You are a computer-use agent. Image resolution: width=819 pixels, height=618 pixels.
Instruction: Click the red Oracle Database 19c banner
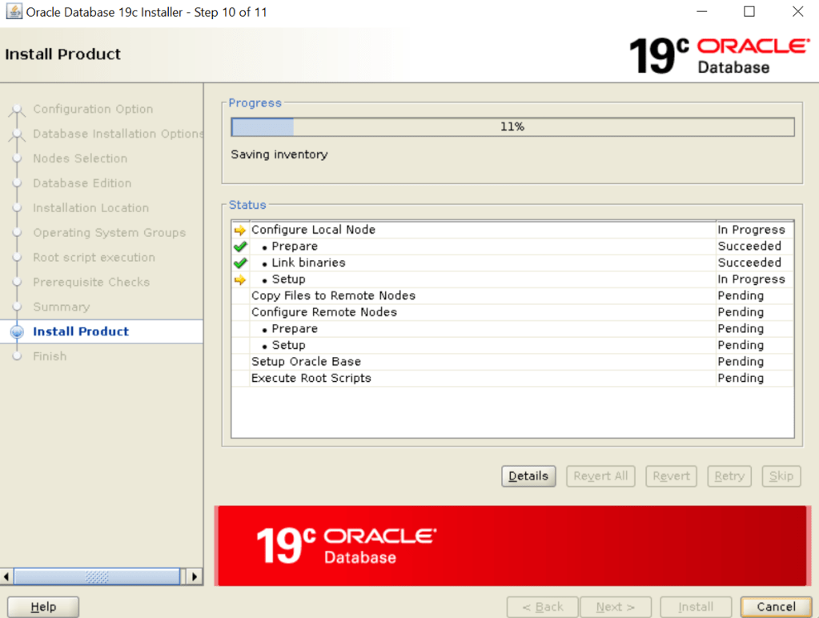click(x=512, y=544)
